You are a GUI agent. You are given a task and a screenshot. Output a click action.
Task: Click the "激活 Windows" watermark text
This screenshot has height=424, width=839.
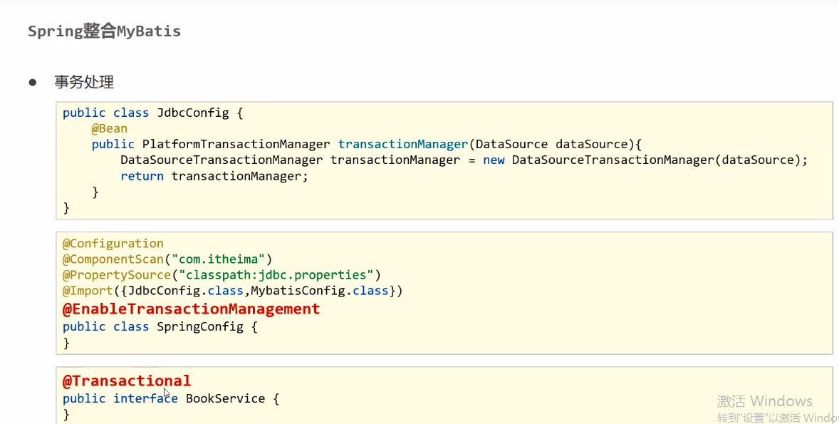click(x=764, y=401)
